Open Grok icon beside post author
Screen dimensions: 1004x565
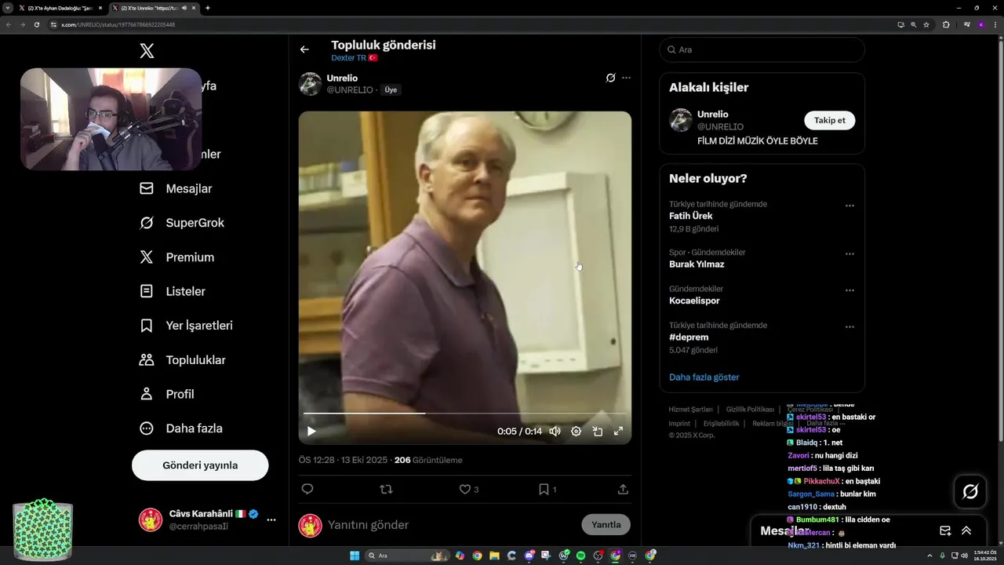(x=610, y=78)
